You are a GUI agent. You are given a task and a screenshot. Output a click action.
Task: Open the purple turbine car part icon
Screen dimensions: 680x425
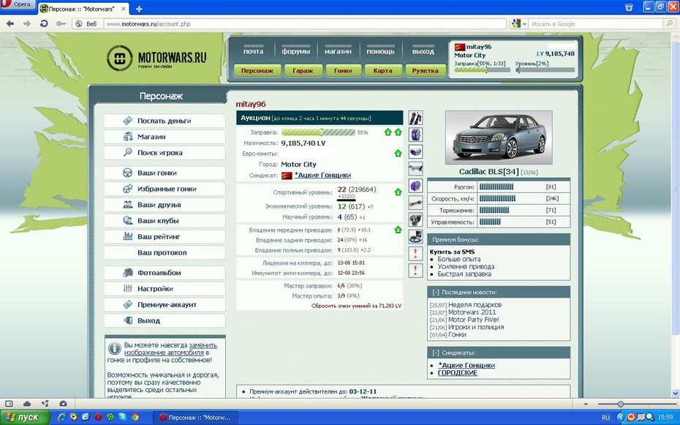415,186
